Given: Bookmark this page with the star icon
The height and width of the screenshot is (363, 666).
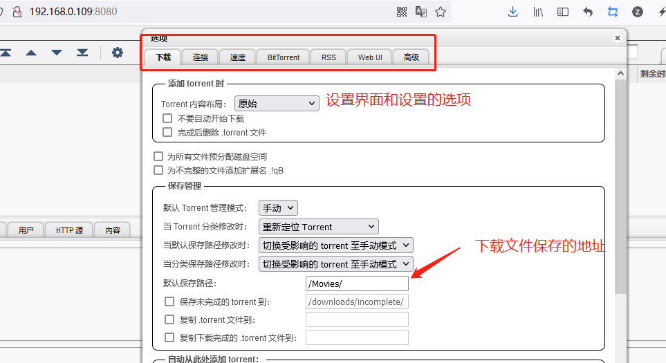Looking at the screenshot, I should tap(441, 12).
